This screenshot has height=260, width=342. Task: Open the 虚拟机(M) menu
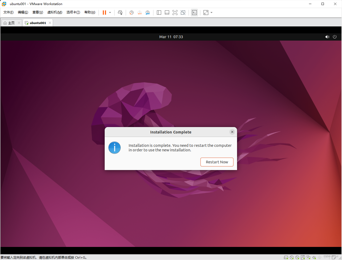click(x=55, y=12)
